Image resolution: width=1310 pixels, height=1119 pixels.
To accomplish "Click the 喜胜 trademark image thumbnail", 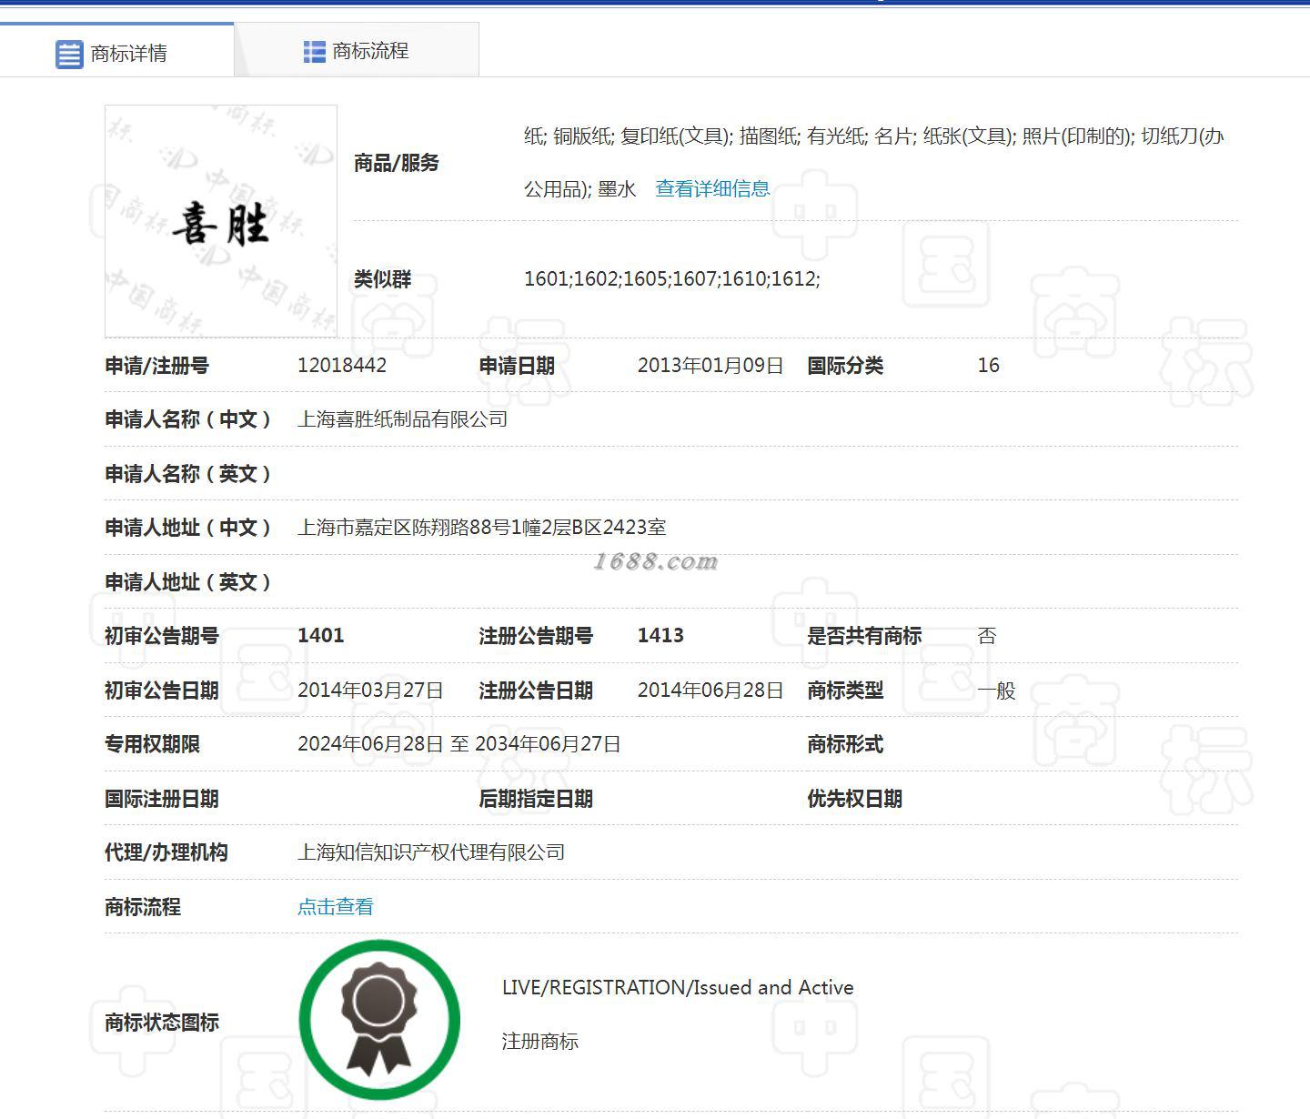I will click(221, 221).
